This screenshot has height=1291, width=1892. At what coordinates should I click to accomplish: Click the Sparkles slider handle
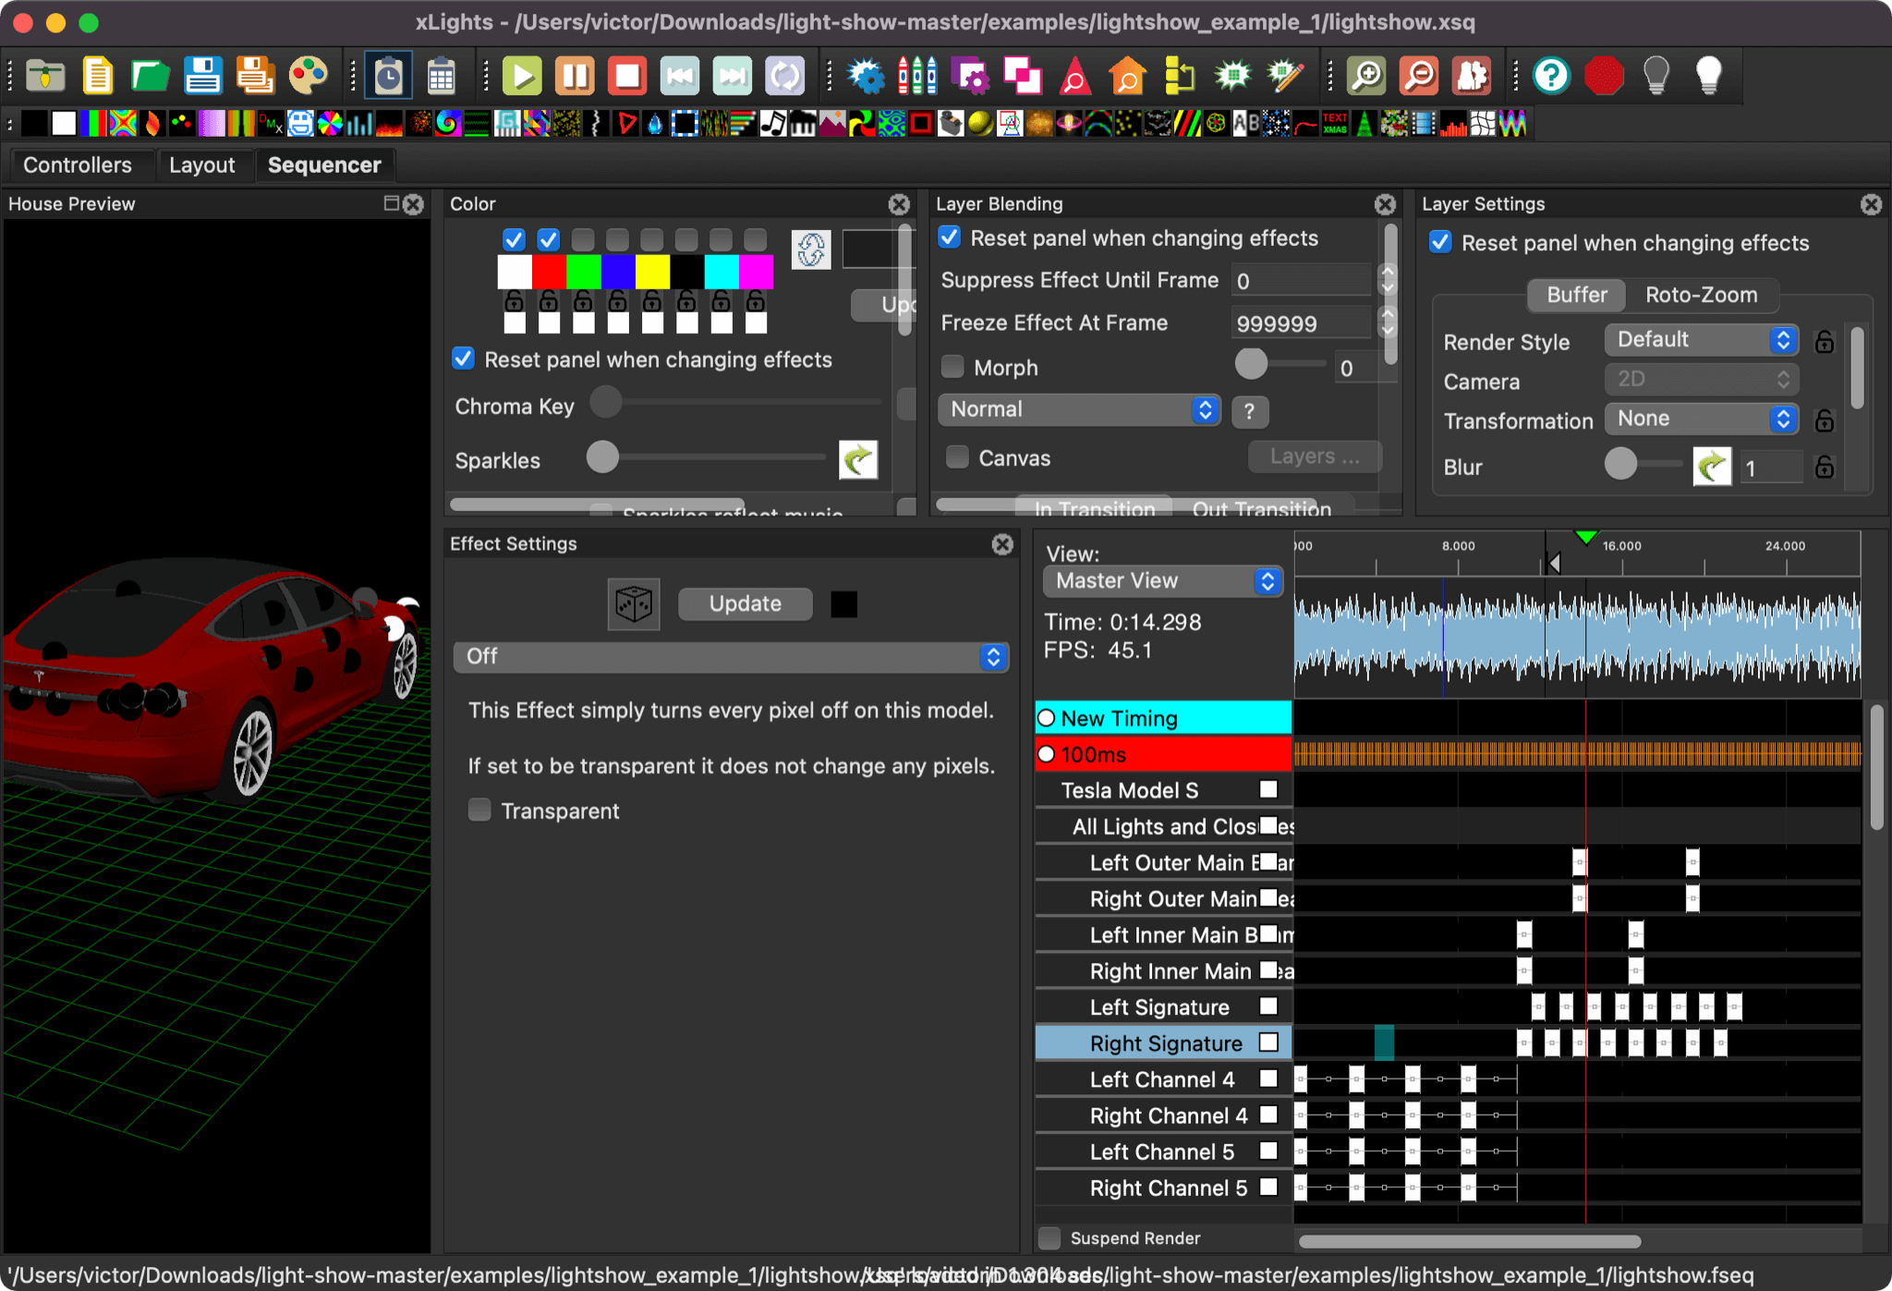click(x=602, y=457)
